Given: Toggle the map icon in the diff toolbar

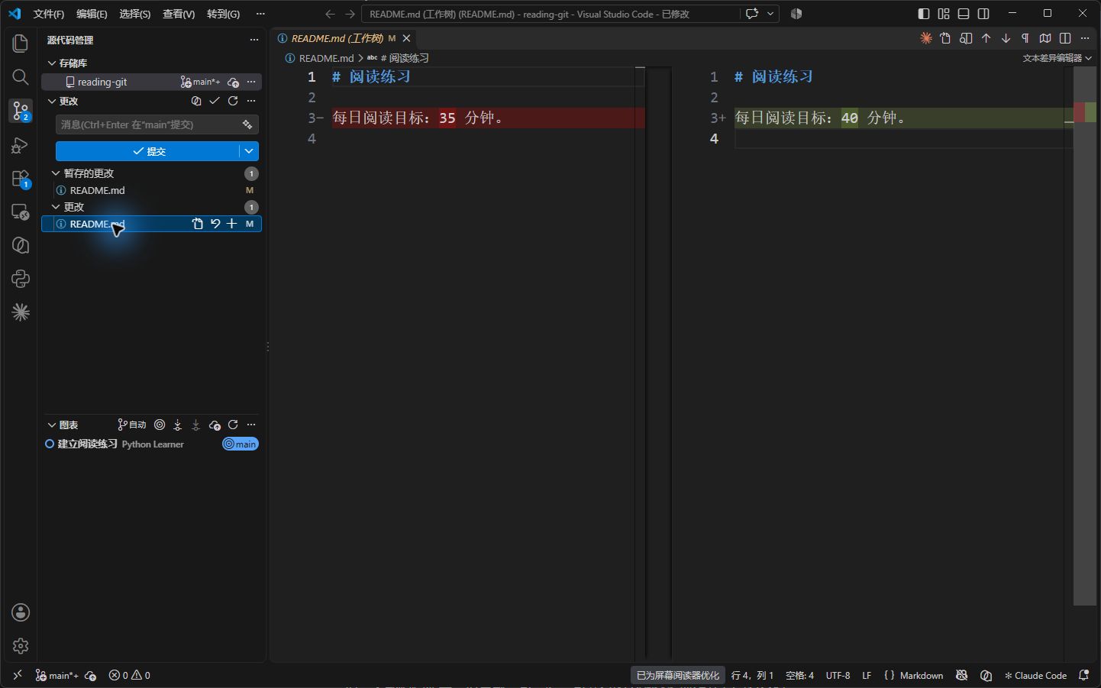Looking at the screenshot, I should [1045, 38].
